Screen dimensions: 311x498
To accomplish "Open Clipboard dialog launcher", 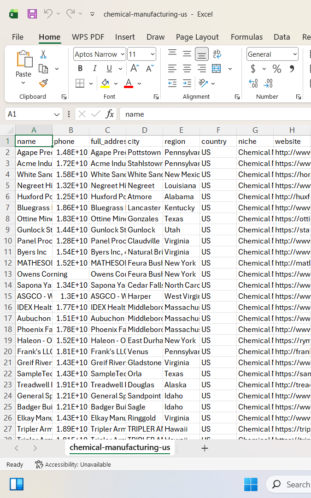I will coord(64,97).
